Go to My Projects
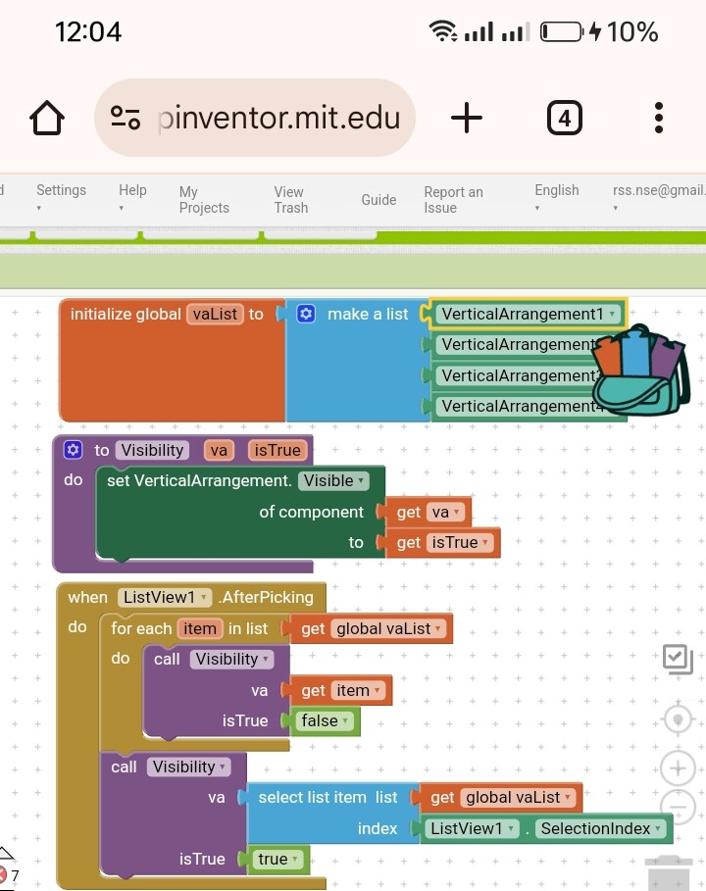 point(204,199)
